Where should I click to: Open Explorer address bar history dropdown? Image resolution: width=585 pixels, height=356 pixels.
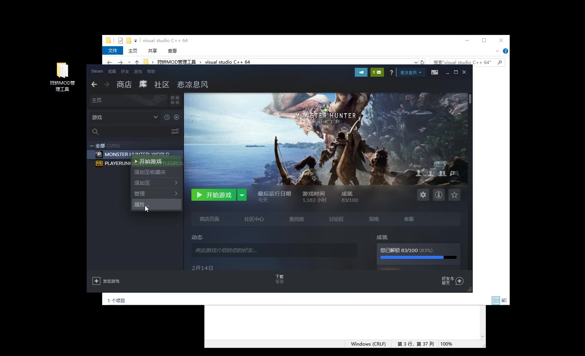(x=416, y=62)
